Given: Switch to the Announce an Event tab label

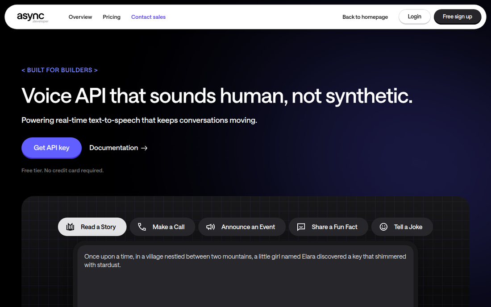Looking at the screenshot, I should click(248, 227).
